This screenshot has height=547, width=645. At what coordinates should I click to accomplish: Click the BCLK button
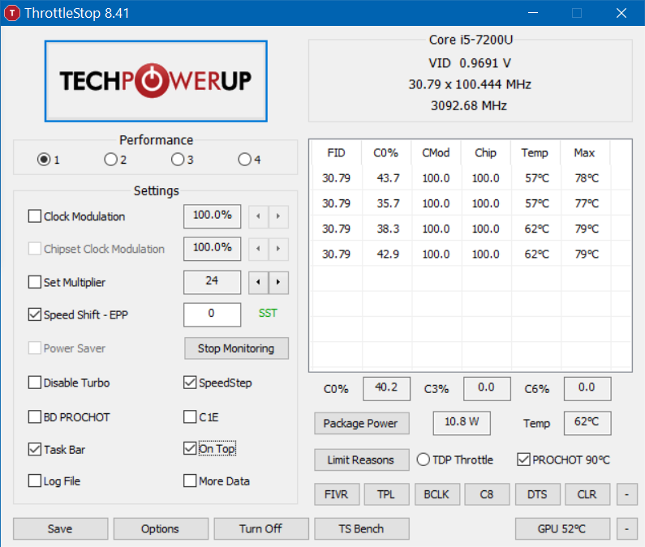pyautogui.click(x=436, y=494)
